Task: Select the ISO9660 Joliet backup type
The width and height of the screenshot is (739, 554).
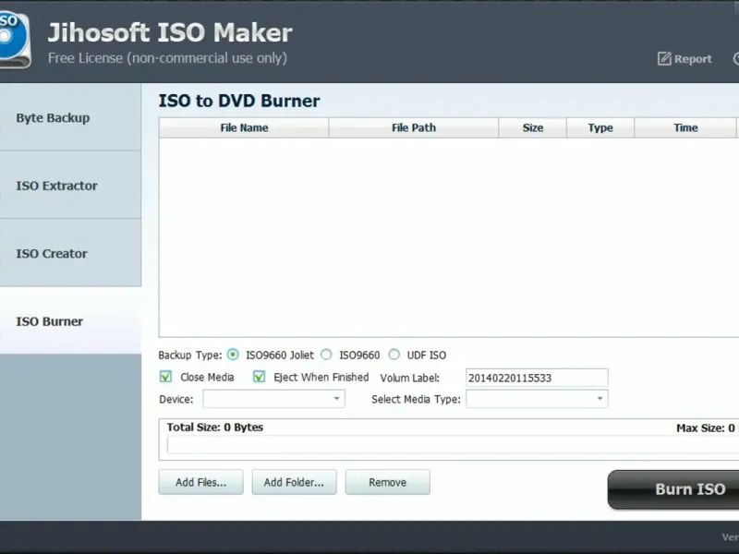Action: [233, 355]
